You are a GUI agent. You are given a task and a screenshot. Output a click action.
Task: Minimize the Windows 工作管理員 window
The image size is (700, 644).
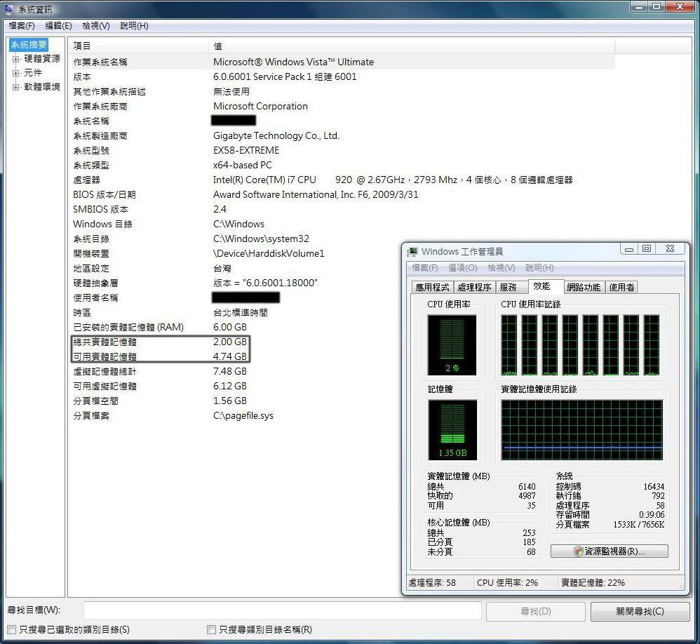[x=629, y=249]
